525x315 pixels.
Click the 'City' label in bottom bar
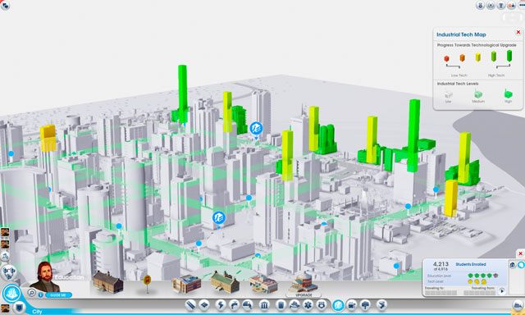coord(37,312)
